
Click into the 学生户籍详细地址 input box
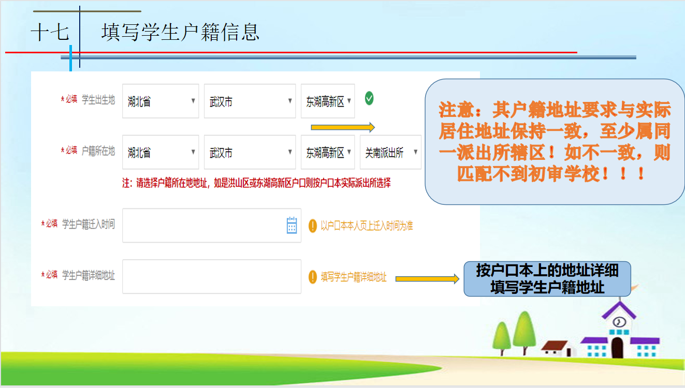coord(211,277)
